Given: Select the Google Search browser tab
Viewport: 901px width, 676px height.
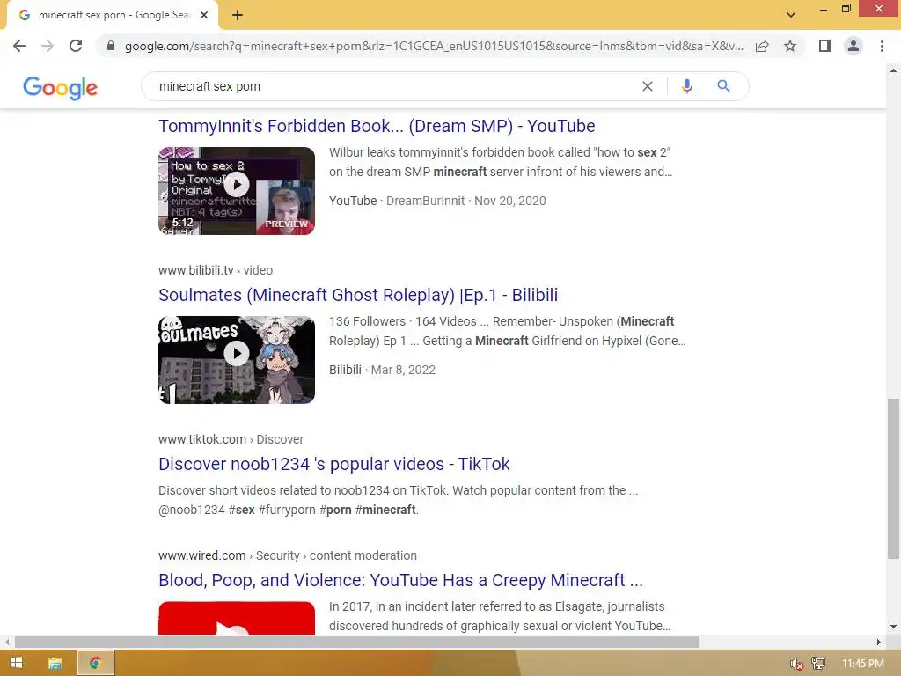Looking at the screenshot, I should (113, 16).
